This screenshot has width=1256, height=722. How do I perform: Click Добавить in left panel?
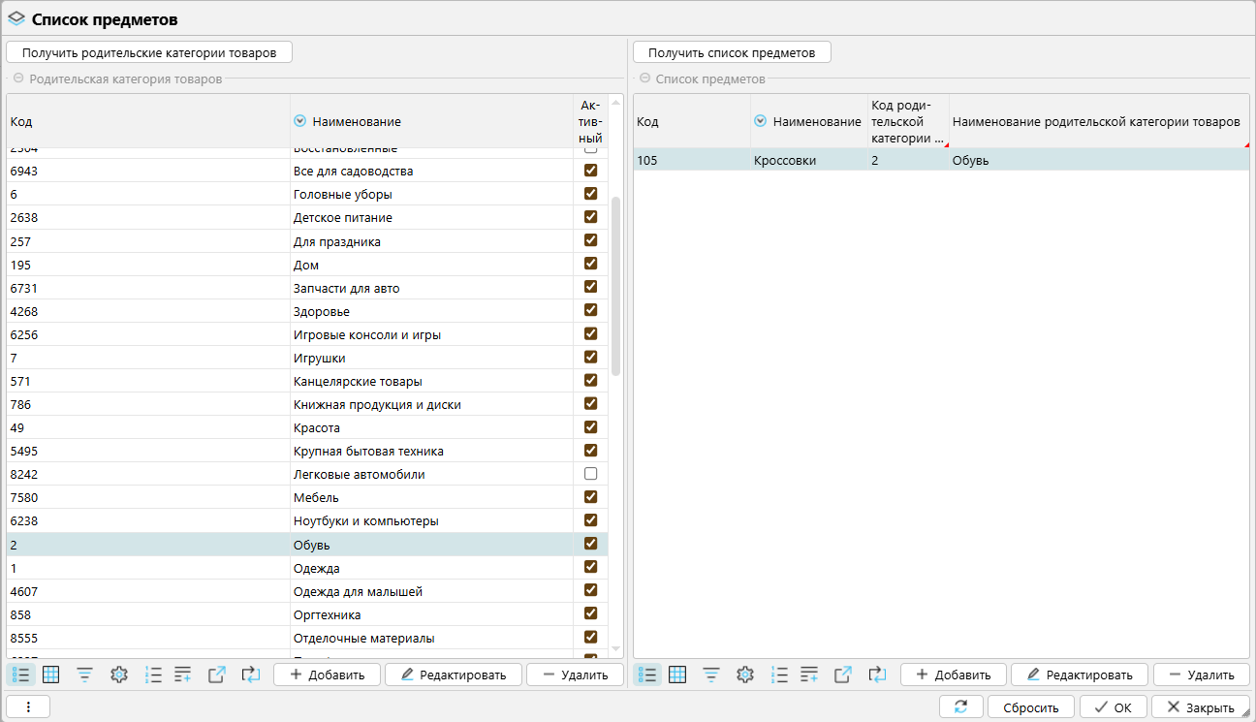327,675
